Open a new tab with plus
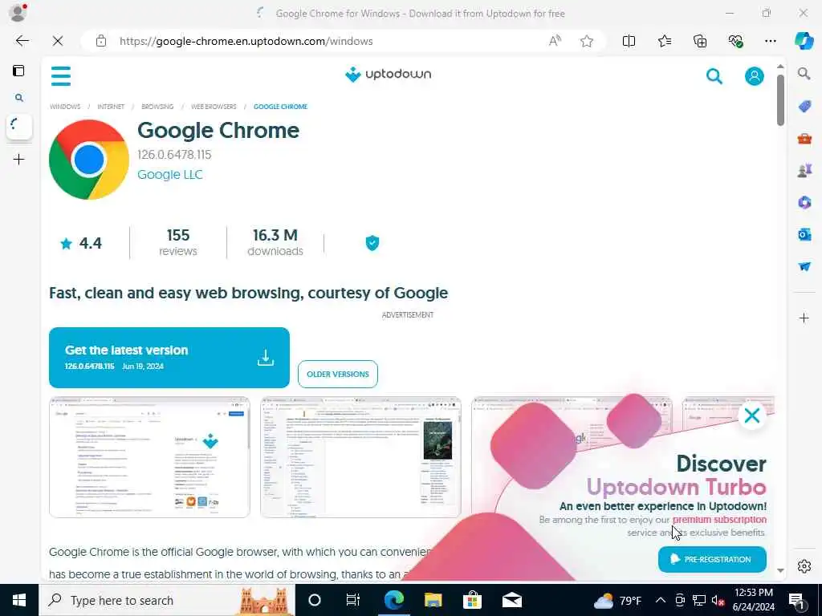The width and height of the screenshot is (822, 616). coord(19,160)
